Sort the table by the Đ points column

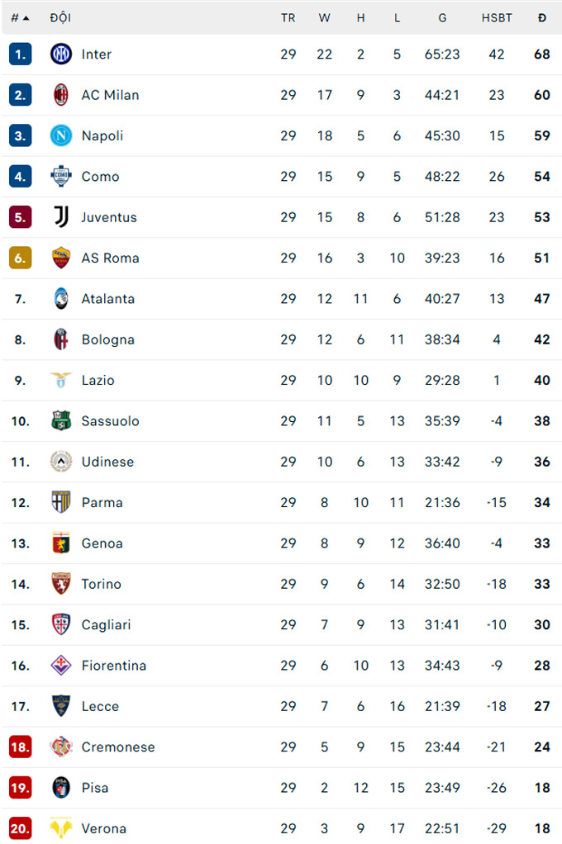tap(543, 17)
